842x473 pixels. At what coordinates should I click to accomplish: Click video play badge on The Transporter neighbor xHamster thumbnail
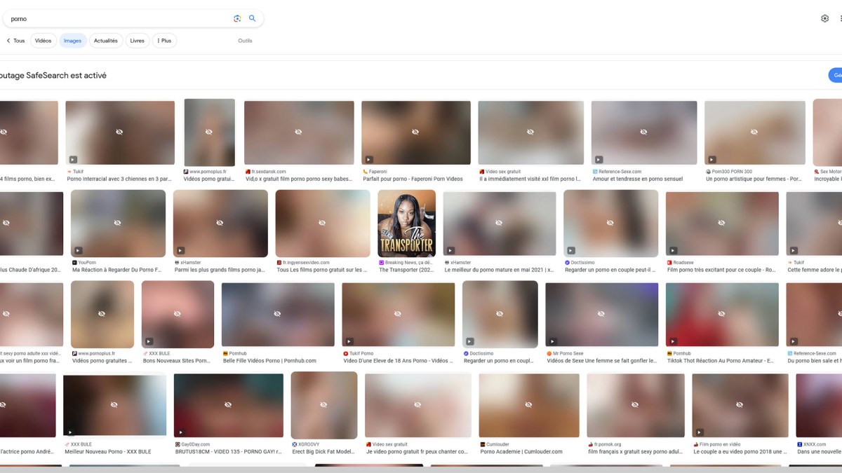point(450,250)
